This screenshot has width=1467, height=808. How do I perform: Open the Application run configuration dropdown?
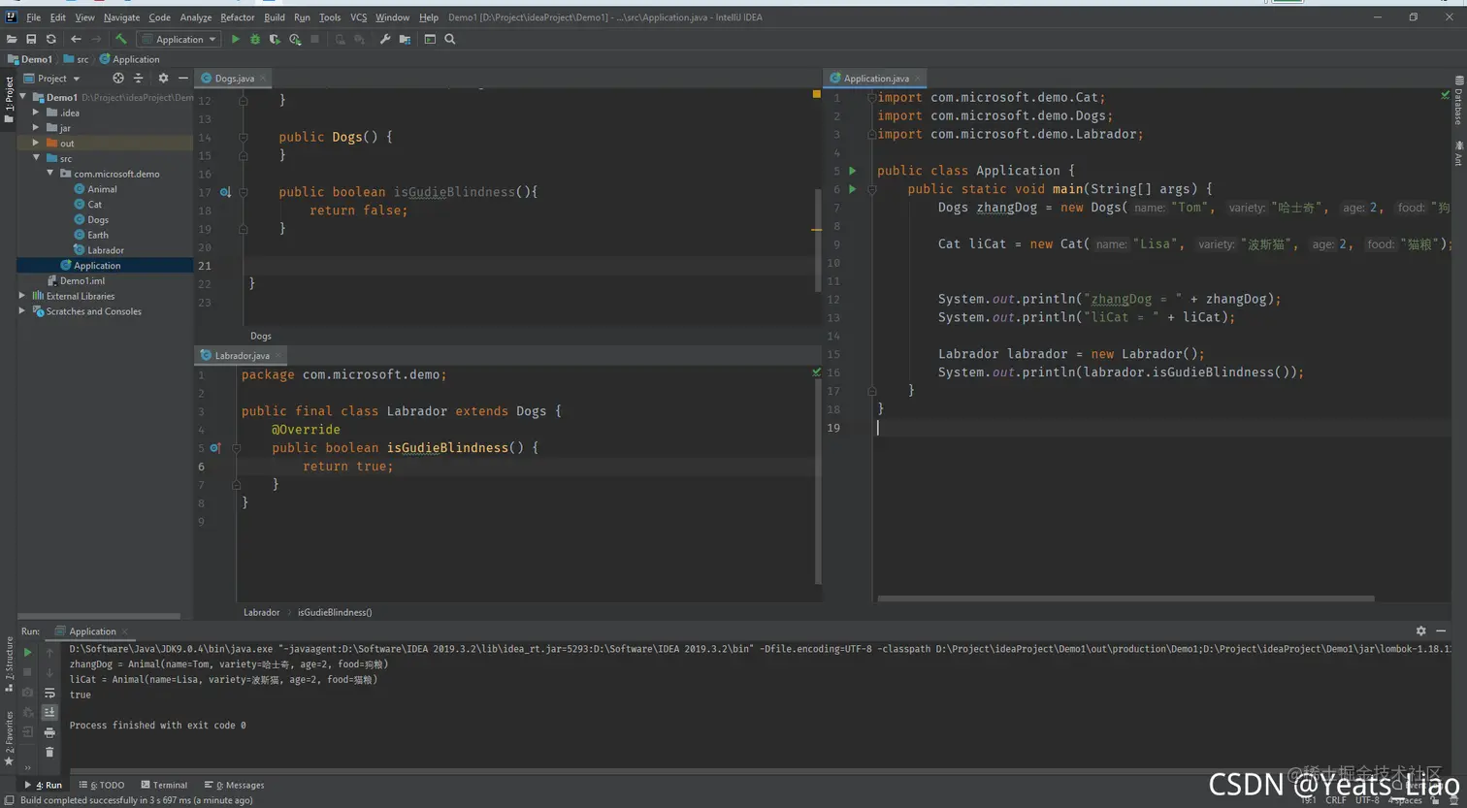tap(179, 40)
